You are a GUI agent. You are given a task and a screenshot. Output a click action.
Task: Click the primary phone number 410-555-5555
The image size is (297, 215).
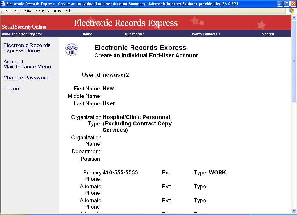(x=120, y=173)
